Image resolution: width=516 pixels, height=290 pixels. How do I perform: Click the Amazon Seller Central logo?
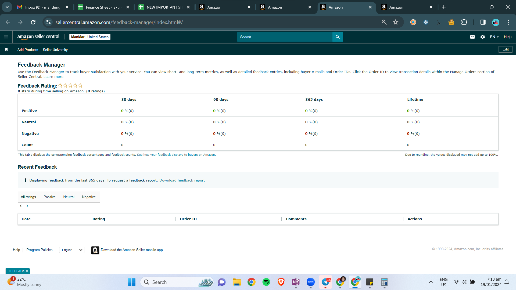click(38, 37)
